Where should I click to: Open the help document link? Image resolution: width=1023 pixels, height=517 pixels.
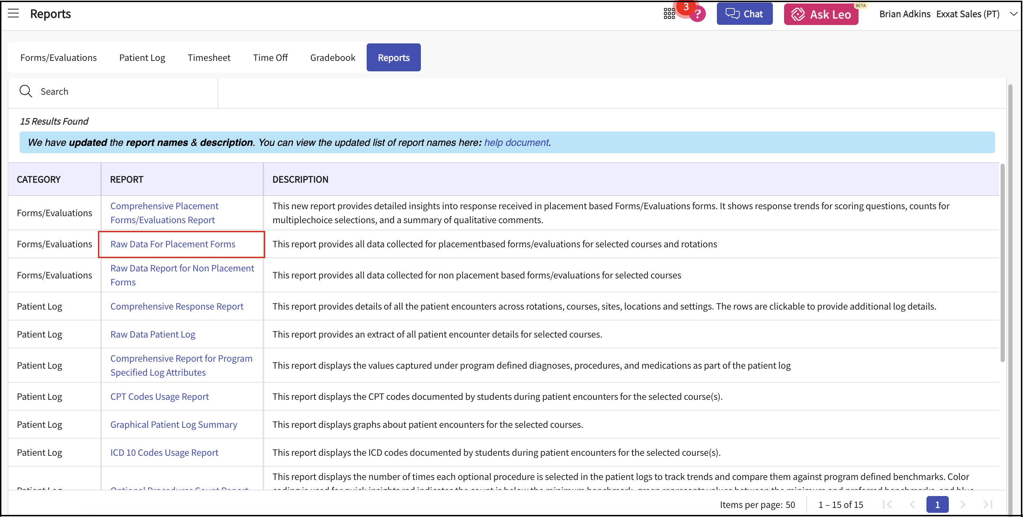point(516,143)
